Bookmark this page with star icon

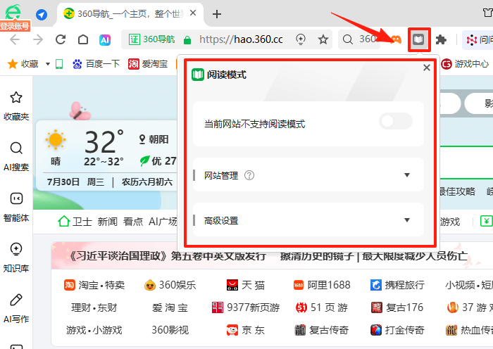pyautogui.click(x=323, y=39)
